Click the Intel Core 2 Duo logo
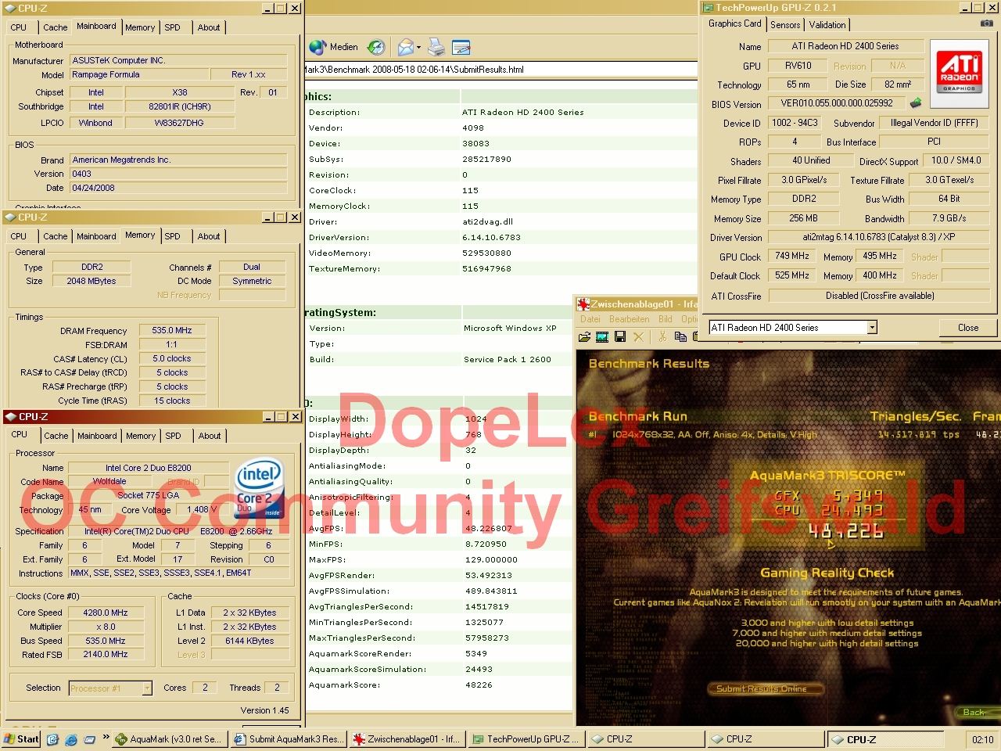Image resolution: width=1001 pixels, height=751 pixels. tap(260, 490)
